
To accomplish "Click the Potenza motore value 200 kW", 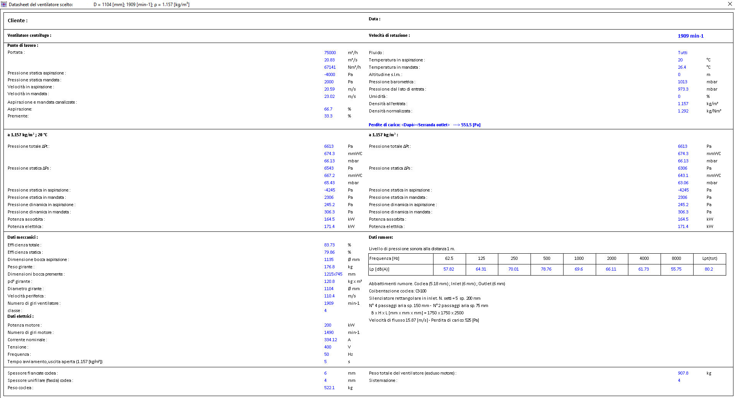I will (328, 325).
